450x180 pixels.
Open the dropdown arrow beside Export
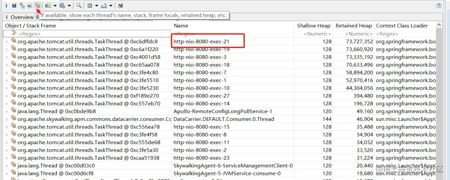pyautogui.click(x=111, y=5)
